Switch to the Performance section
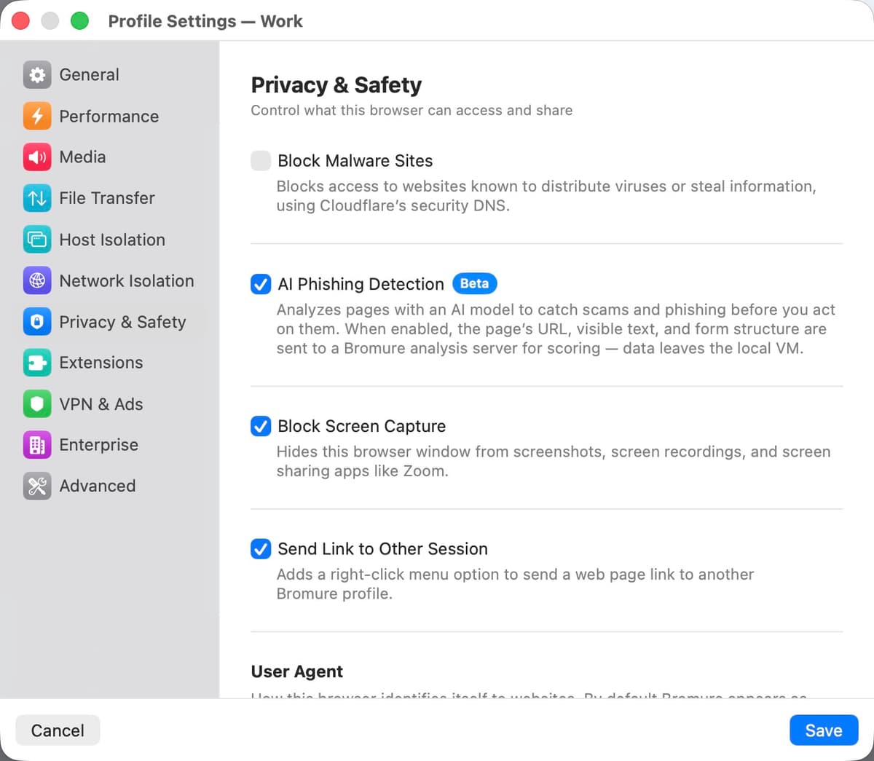The image size is (874, 761). [x=109, y=116]
